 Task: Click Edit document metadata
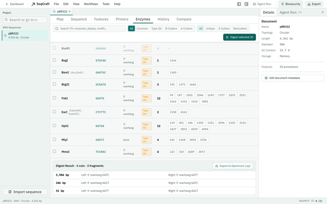(x=293, y=78)
